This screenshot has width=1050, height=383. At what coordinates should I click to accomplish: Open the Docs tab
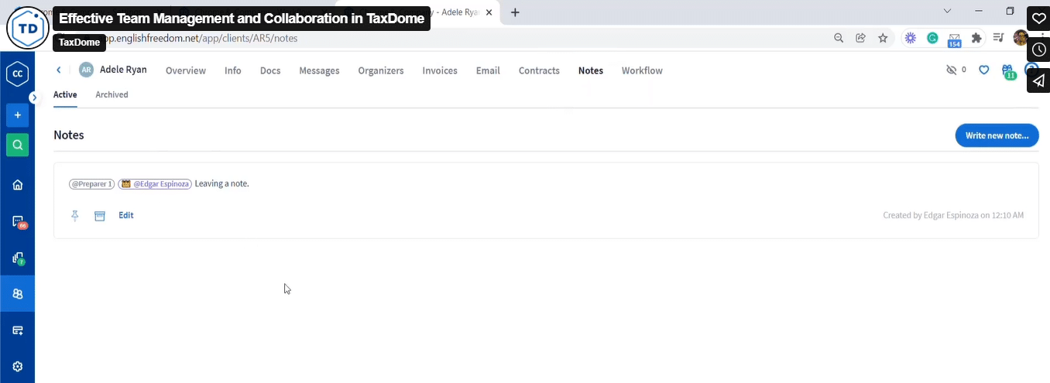tap(270, 70)
